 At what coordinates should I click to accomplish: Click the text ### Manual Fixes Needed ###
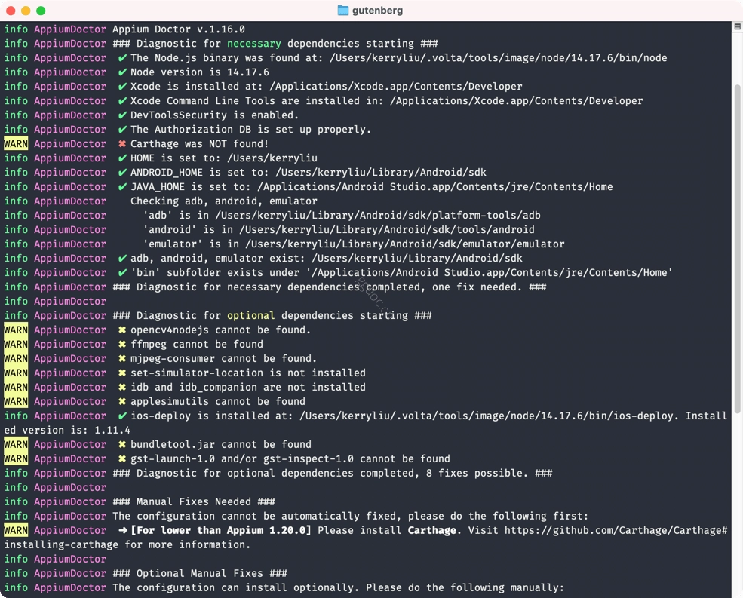coord(194,501)
